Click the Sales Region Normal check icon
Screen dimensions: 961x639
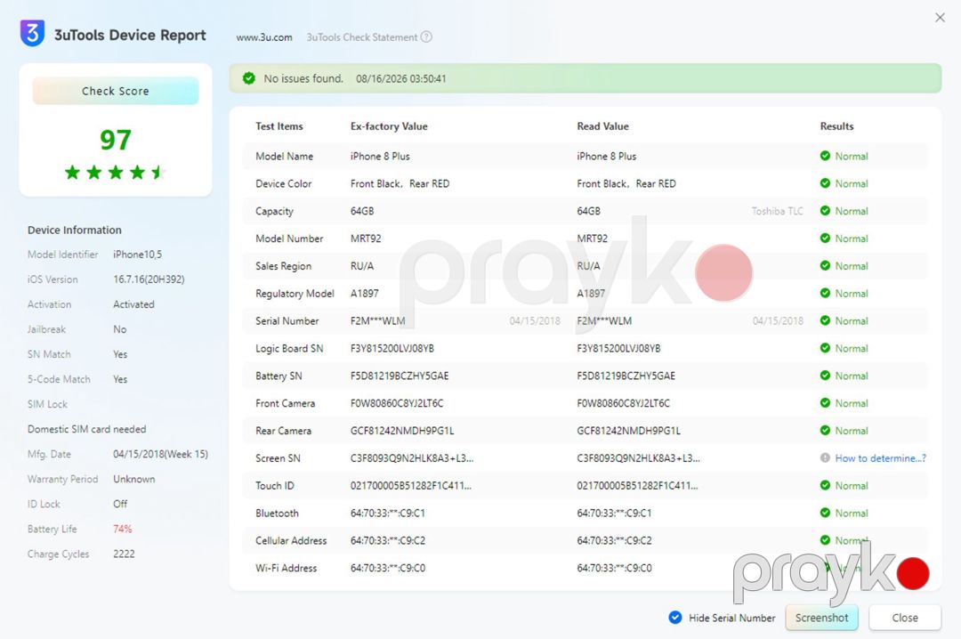point(825,265)
